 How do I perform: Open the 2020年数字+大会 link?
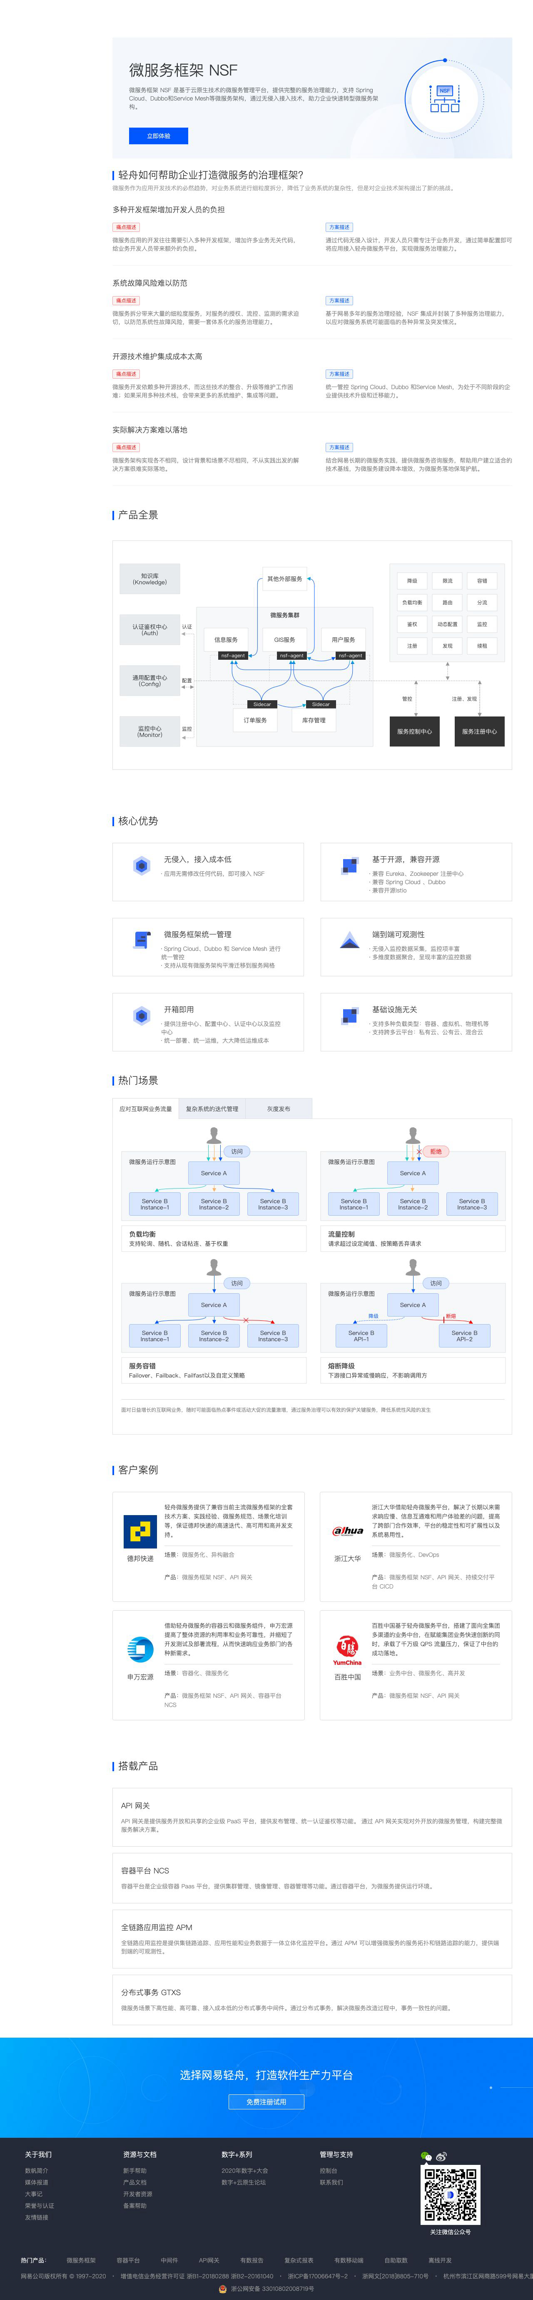(245, 2171)
